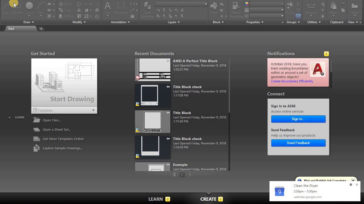Click the Google Calendar icon in notification
The image size is (364, 204).
(279, 191)
